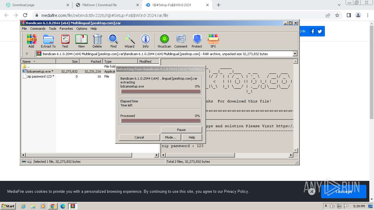Sort by Packed column header
The height and width of the screenshot is (210, 374).
pyautogui.click(x=91, y=62)
